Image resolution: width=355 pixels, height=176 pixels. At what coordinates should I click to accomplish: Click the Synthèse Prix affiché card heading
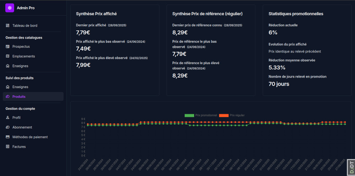96,14
